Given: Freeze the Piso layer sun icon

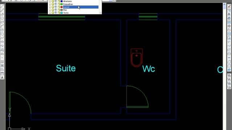Looking at the screenshot, I should 53,10.
